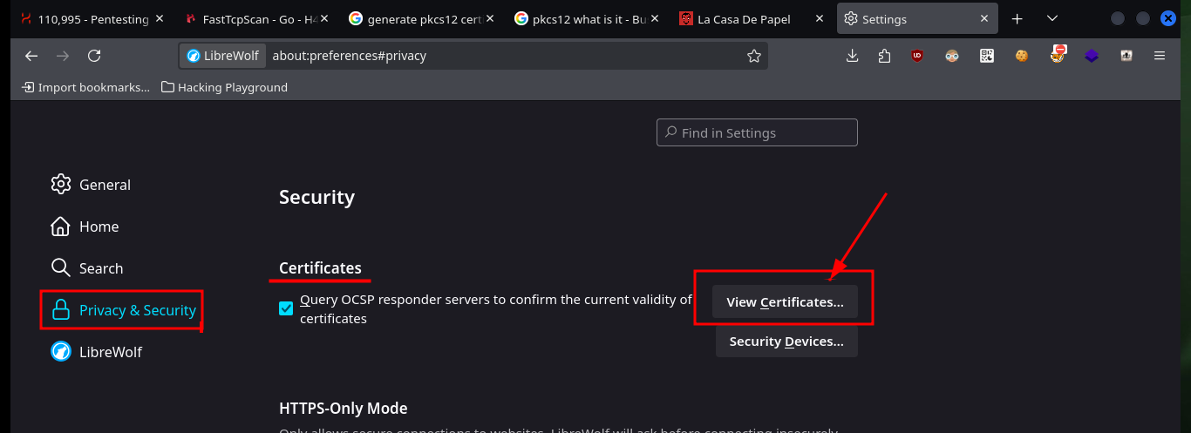Viewport: 1191px width, 433px height.
Task: Click the cookie extension icon
Action: pos(1022,56)
